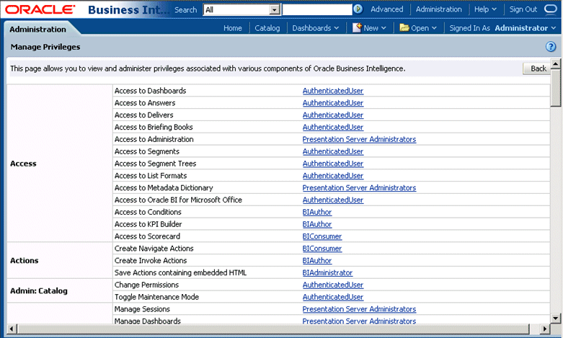Open AuthenticatedUser for Access to Segments
The image size is (563, 338).
click(333, 151)
